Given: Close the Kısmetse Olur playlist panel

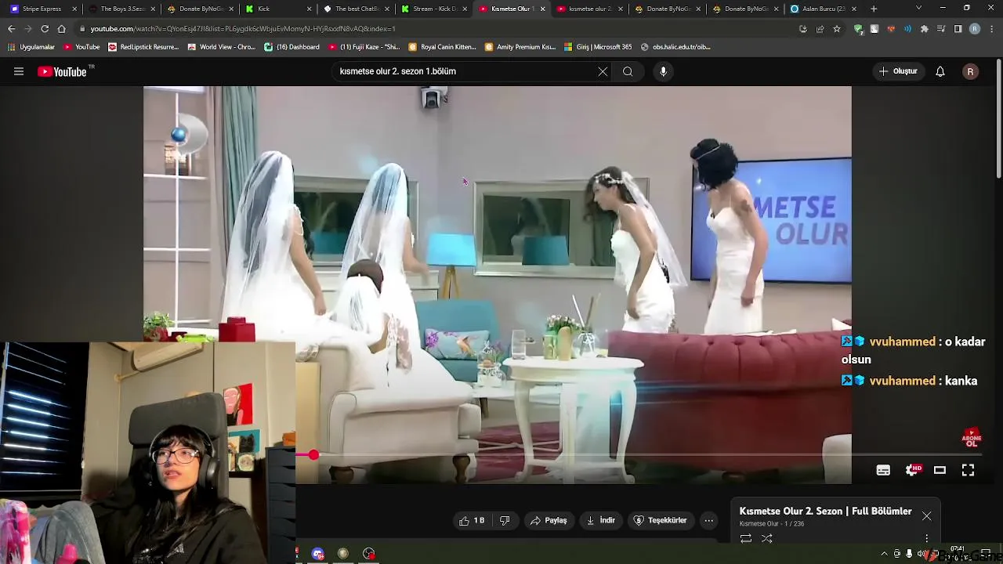Looking at the screenshot, I should click(926, 516).
